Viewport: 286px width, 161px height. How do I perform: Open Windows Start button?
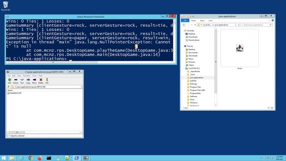(x=4, y=158)
